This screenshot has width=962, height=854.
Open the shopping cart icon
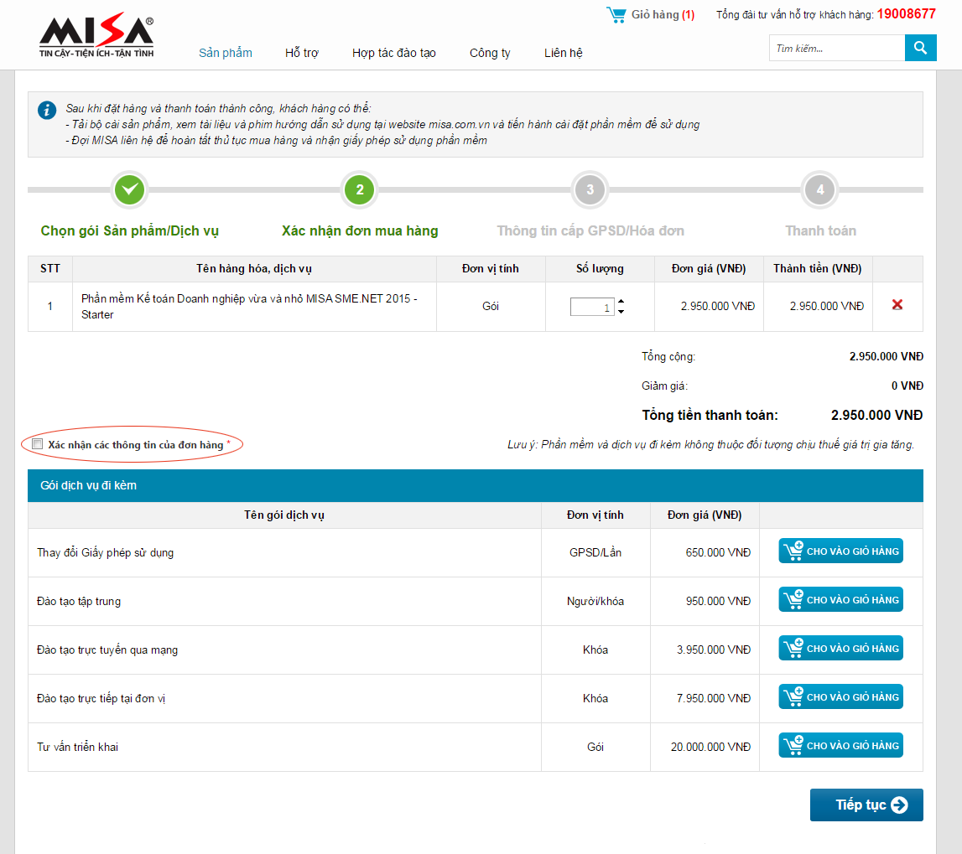pos(616,15)
